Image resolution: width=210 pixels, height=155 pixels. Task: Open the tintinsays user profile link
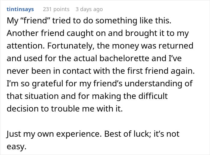coord(20,9)
